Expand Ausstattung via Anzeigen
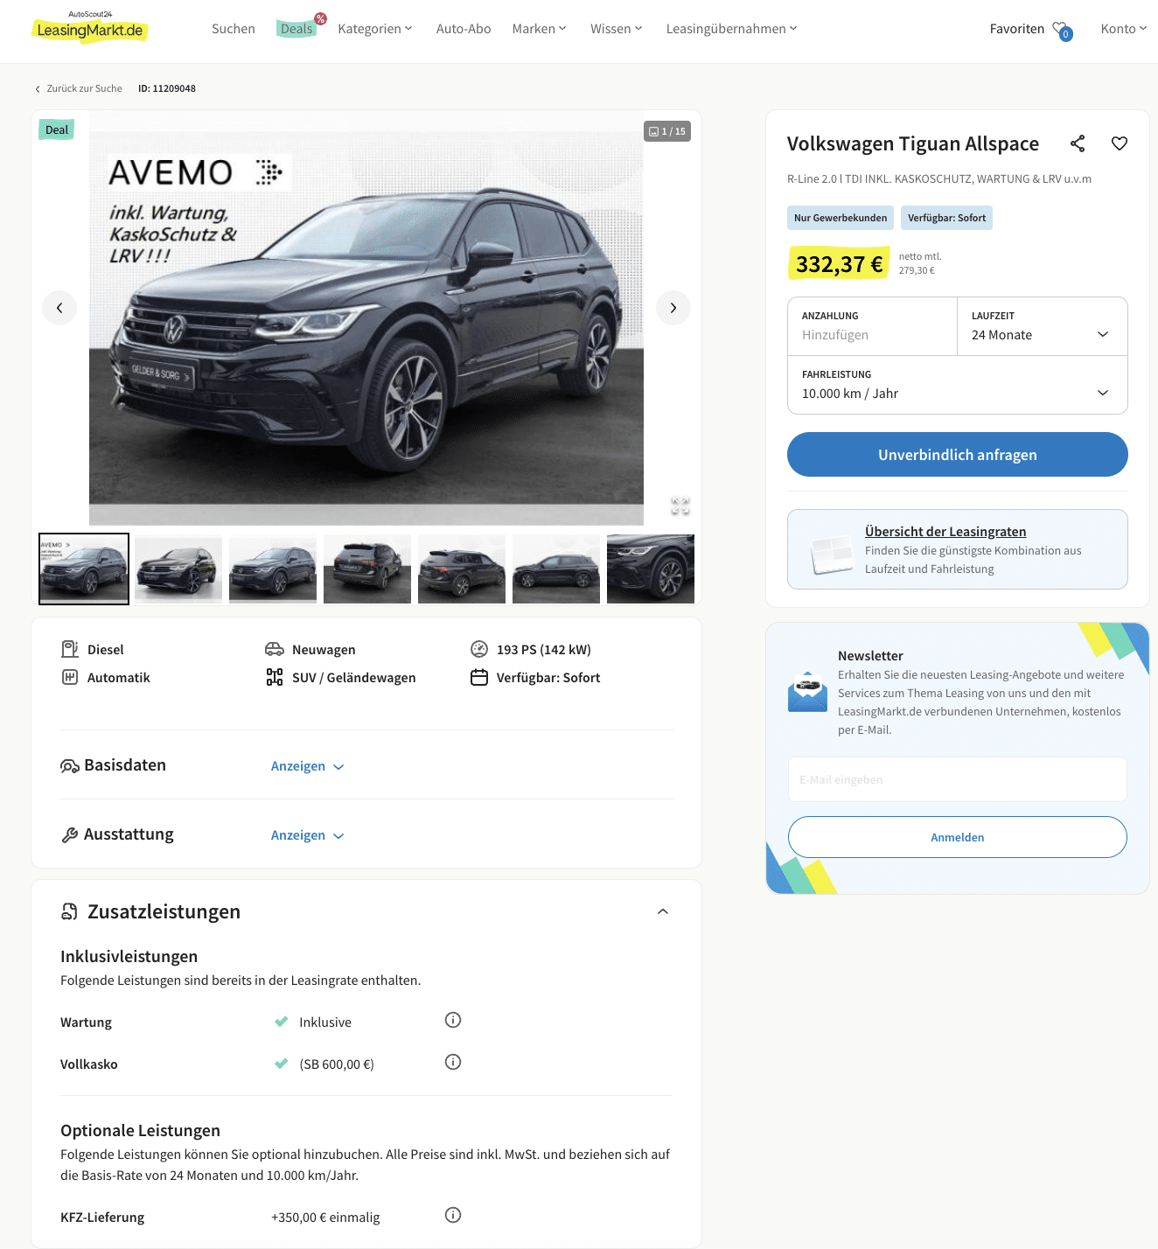The width and height of the screenshot is (1158, 1249). pyautogui.click(x=307, y=835)
